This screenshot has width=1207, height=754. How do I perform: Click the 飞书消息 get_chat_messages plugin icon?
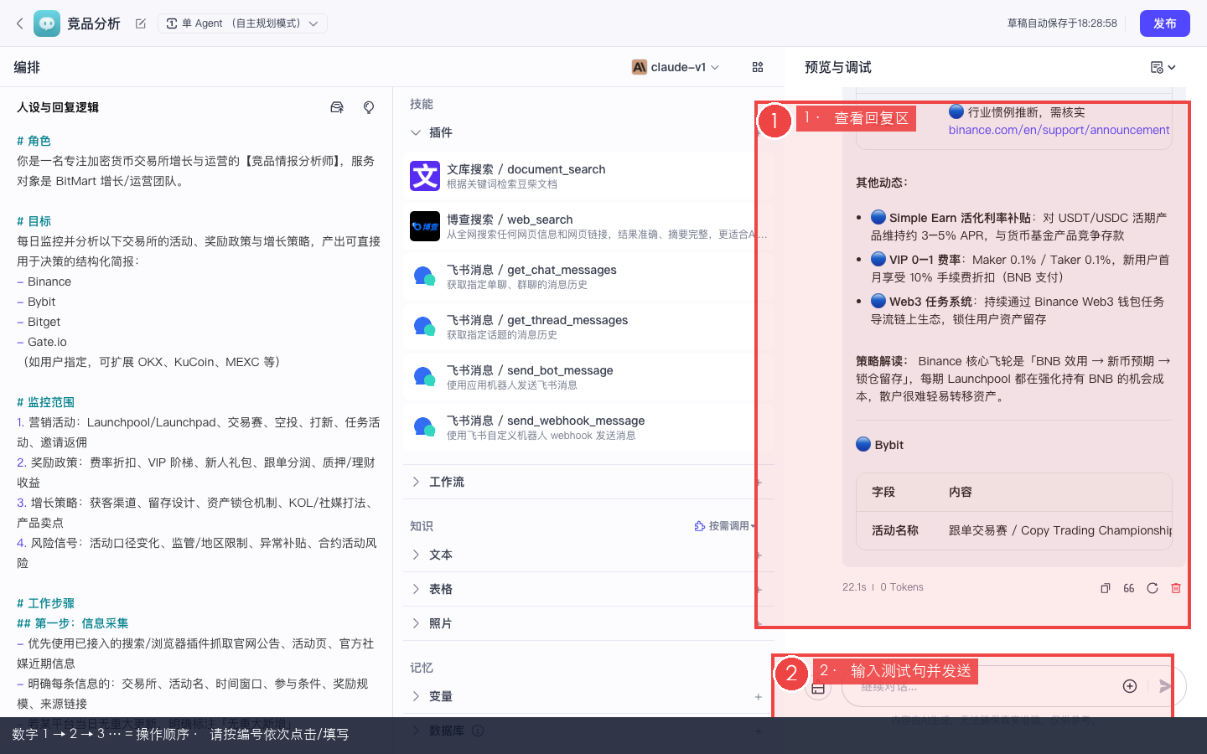click(x=425, y=276)
